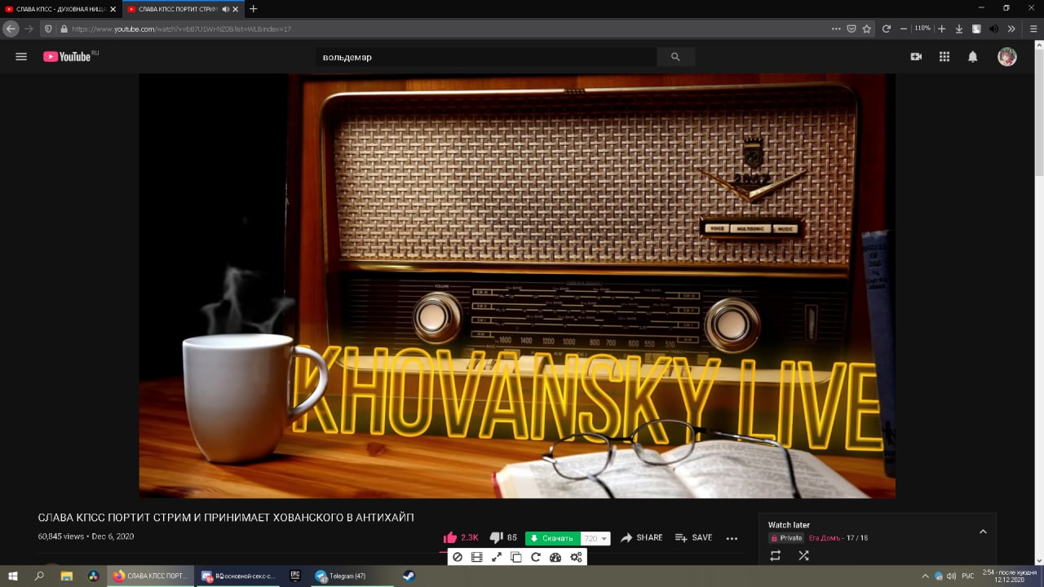Screen dimensions: 1044x587
Task: Reload the page
Action: coord(887,29)
